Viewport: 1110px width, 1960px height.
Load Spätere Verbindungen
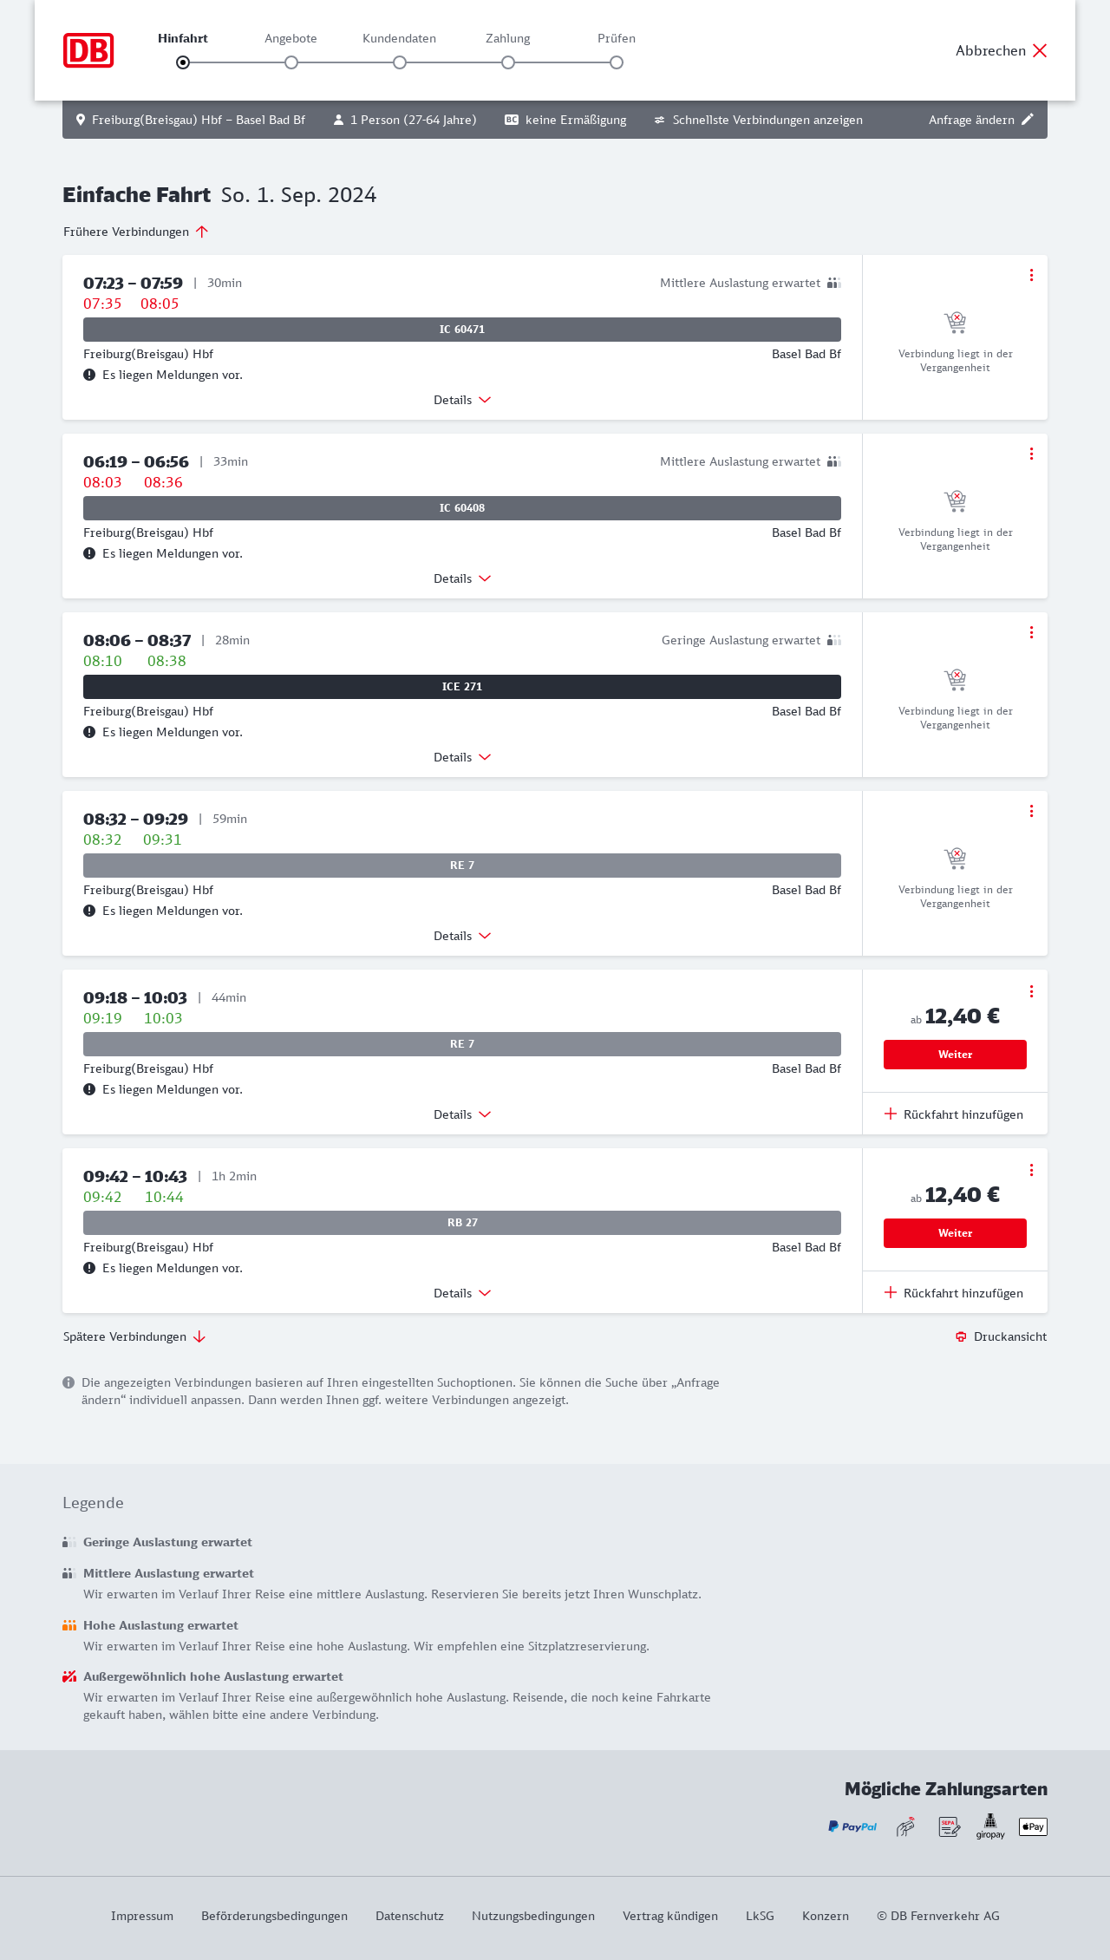tap(134, 1336)
